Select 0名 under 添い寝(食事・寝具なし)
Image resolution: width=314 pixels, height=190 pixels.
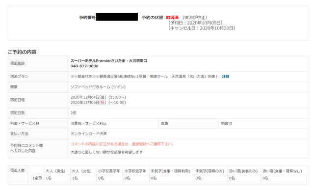click(x=265, y=178)
